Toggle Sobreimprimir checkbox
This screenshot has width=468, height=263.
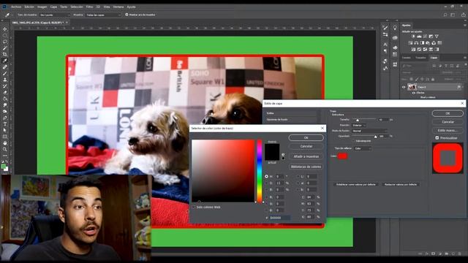click(x=353, y=141)
